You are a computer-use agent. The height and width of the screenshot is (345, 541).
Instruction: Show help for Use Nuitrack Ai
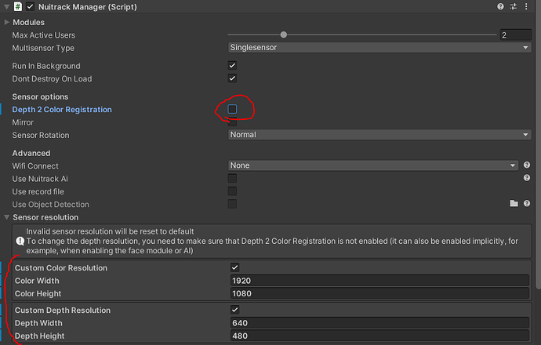[x=527, y=178]
